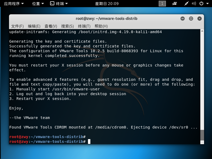Open the 搜索(S) menu

point(68,26)
